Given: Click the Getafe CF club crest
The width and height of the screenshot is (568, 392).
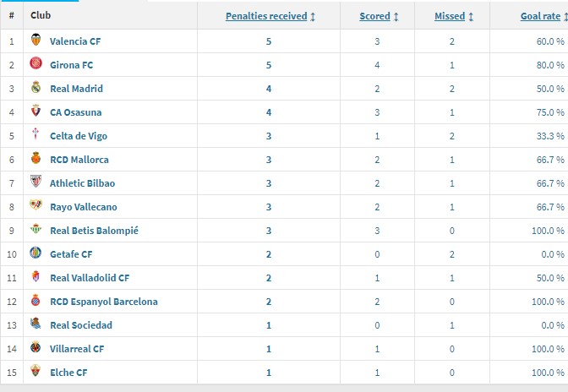Looking at the screenshot, I should click(x=35, y=253).
